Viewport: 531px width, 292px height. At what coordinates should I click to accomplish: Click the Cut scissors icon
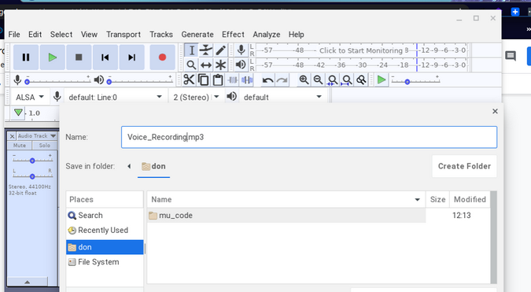click(189, 80)
